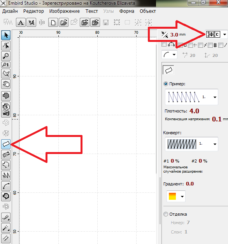Viewport: 228px width, 244px height.
Task: Click the text tool 'A' icon
Action: tap(21, 22)
